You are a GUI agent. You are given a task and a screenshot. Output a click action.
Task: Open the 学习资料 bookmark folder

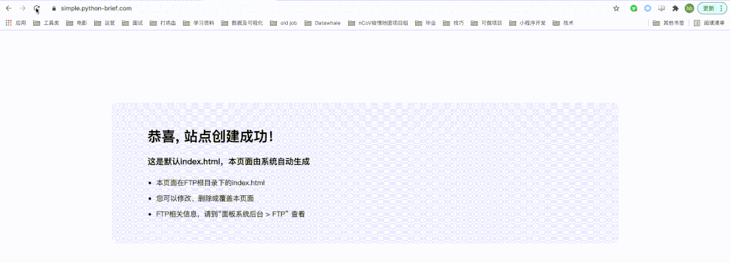tap(198, 23)
